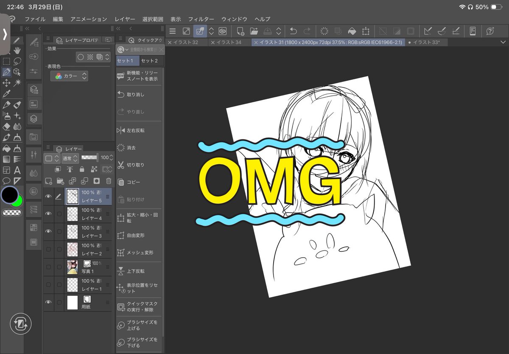Select the Object operation tool

(17, 72)
